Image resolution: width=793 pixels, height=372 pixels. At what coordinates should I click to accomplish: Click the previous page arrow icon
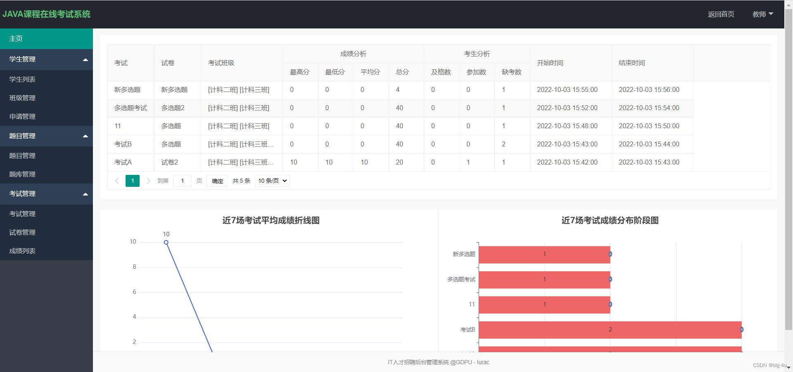tap(117, 181)
